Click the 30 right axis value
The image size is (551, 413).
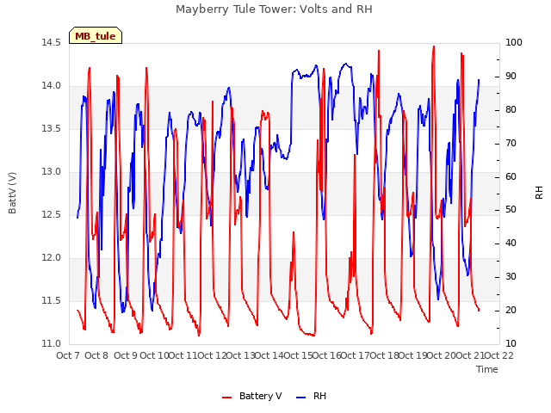511,277
